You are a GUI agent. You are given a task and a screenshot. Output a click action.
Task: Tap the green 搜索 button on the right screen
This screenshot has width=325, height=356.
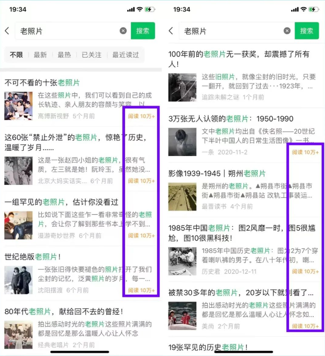pos(307,31)
